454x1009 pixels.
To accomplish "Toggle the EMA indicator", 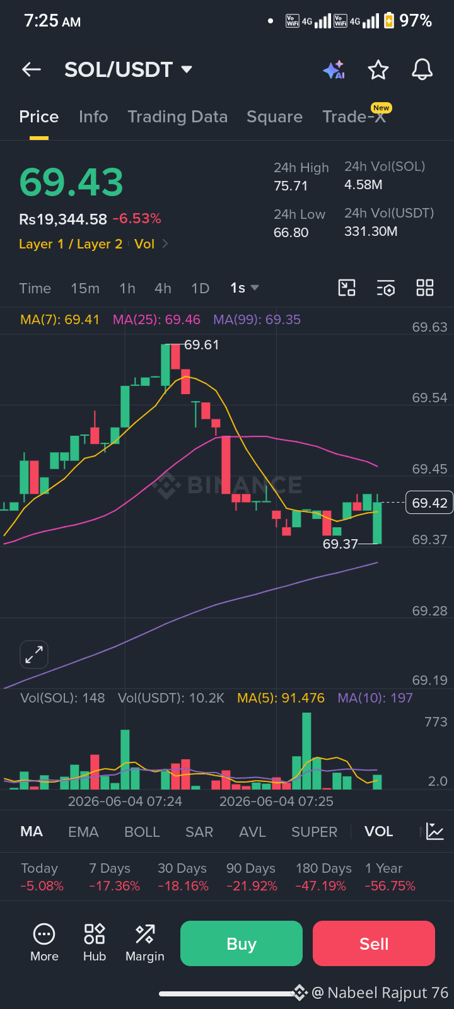I will (x=83, y=831).
